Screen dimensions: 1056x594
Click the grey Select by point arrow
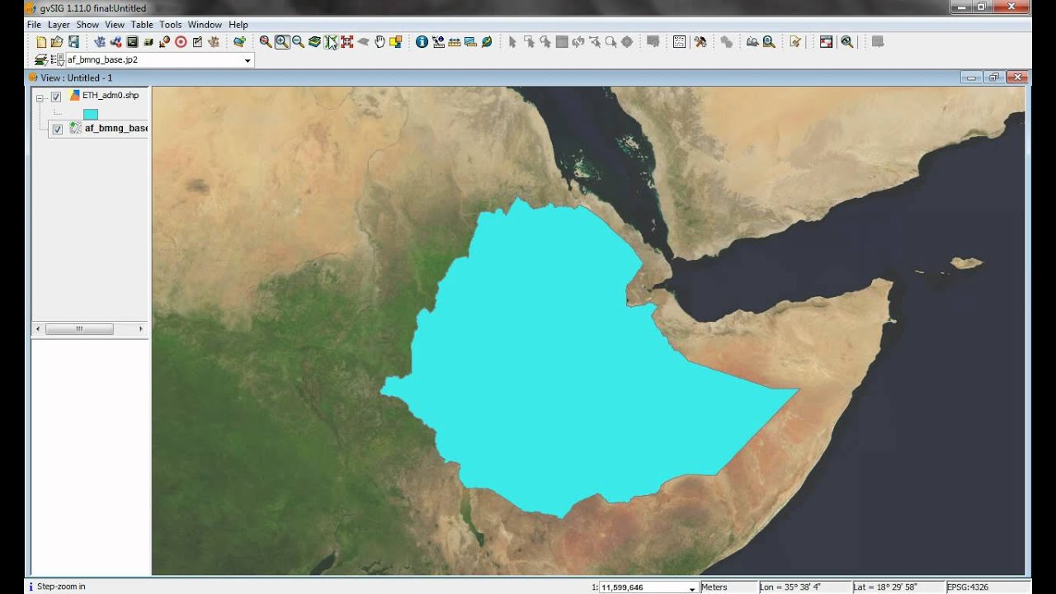pos(512,42)
